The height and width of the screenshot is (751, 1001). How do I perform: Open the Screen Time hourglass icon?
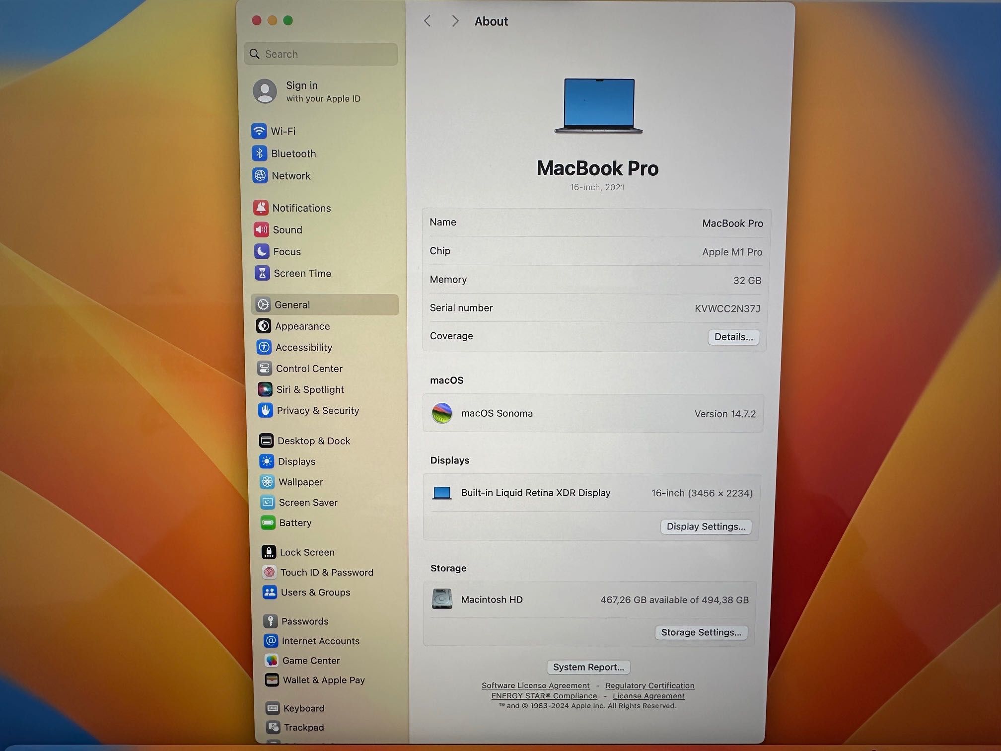click(262, 273)
